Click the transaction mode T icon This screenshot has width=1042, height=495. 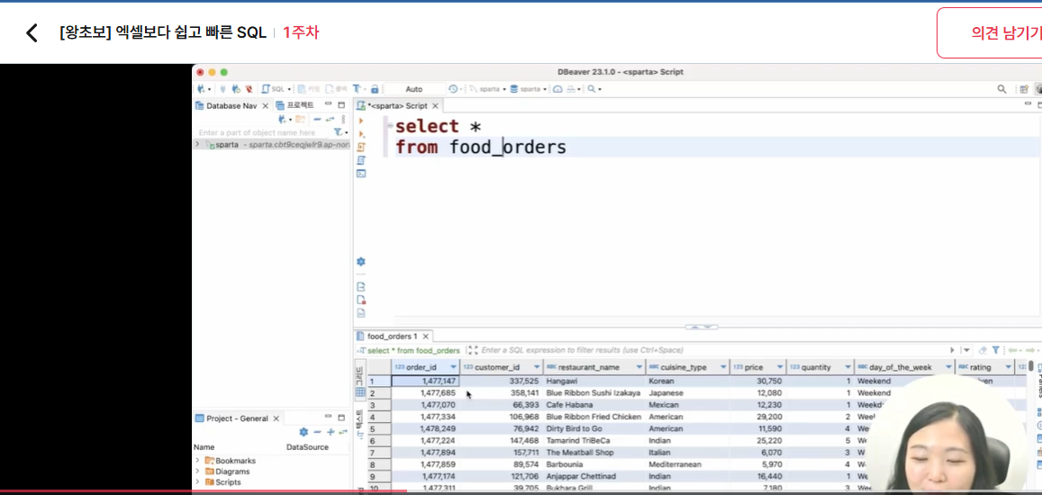pos(357,89)
